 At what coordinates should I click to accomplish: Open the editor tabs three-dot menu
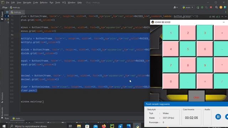pyautogui.click(x=226, y=12)
